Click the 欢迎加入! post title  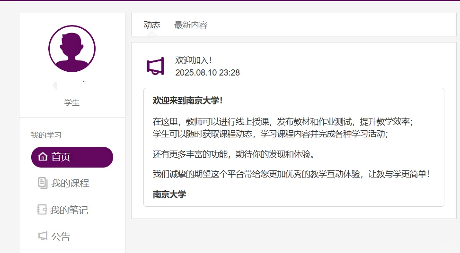click(194, 60)
